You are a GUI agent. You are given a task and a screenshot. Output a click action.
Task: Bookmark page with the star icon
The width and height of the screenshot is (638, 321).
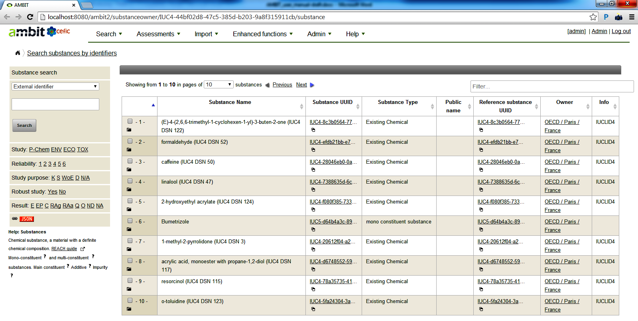pos(593,17)
